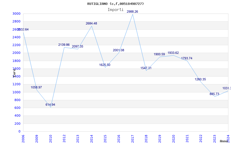Image resolution: width=231 pixels, height=144 pixels.
Task: Click the chart title RUTIGLIANO (c.f.00518490727)
Action: (115, 4)
